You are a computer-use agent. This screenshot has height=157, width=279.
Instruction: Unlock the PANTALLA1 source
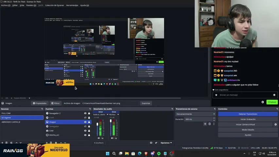coord(89,135)
